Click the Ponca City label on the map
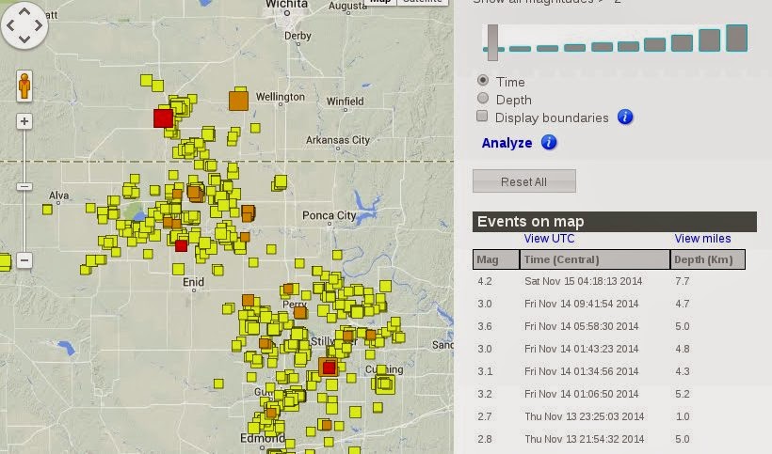Screen dimensions: 772x454 (329, 215)
